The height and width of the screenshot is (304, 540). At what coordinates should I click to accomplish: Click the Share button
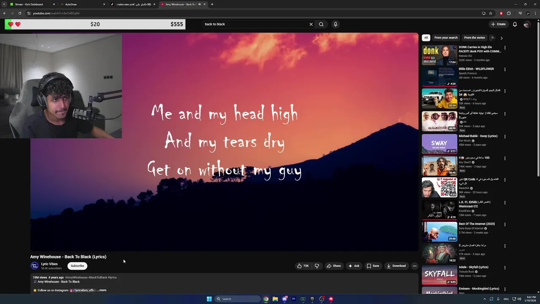click(334, 266)
